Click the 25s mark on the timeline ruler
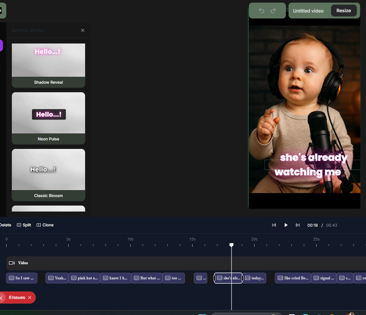The width and height of the screenshot is (366, 315). tap(316, 239)
